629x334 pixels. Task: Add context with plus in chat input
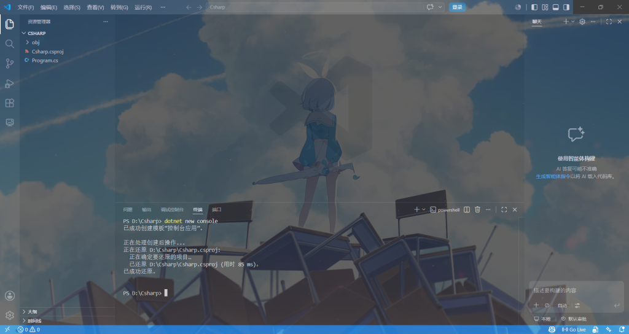pos(536,305)
